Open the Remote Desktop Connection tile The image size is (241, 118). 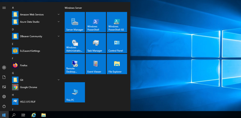click(75, 64)
